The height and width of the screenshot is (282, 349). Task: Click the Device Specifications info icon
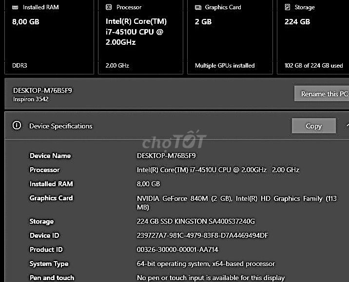[17, 125]
